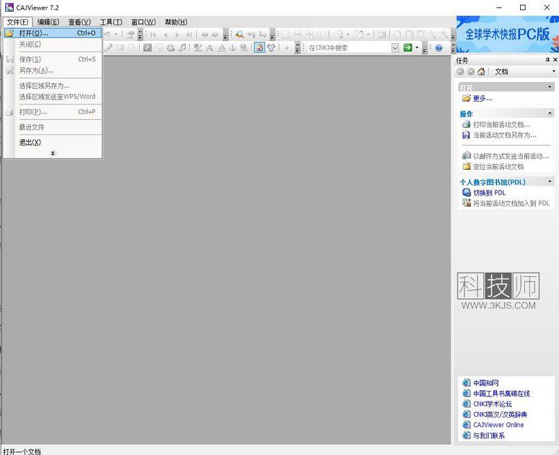Open the dropdown arrow beside the green Go button

click(x=417, y=48)
